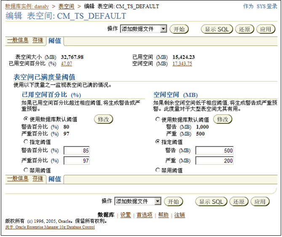Click the top 显示 SQL button
The image size is (282, 237).
(x=217, y=29)
